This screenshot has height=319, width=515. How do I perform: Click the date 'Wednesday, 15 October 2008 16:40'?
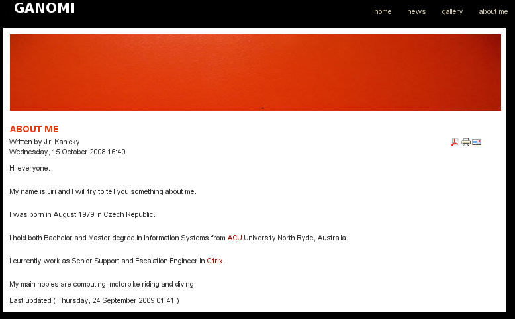[x=68, y=152]
